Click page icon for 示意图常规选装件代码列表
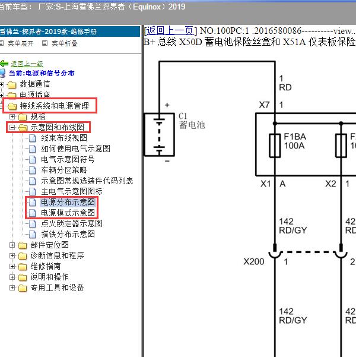The image size is (356, 357). [x=33, y=181]
